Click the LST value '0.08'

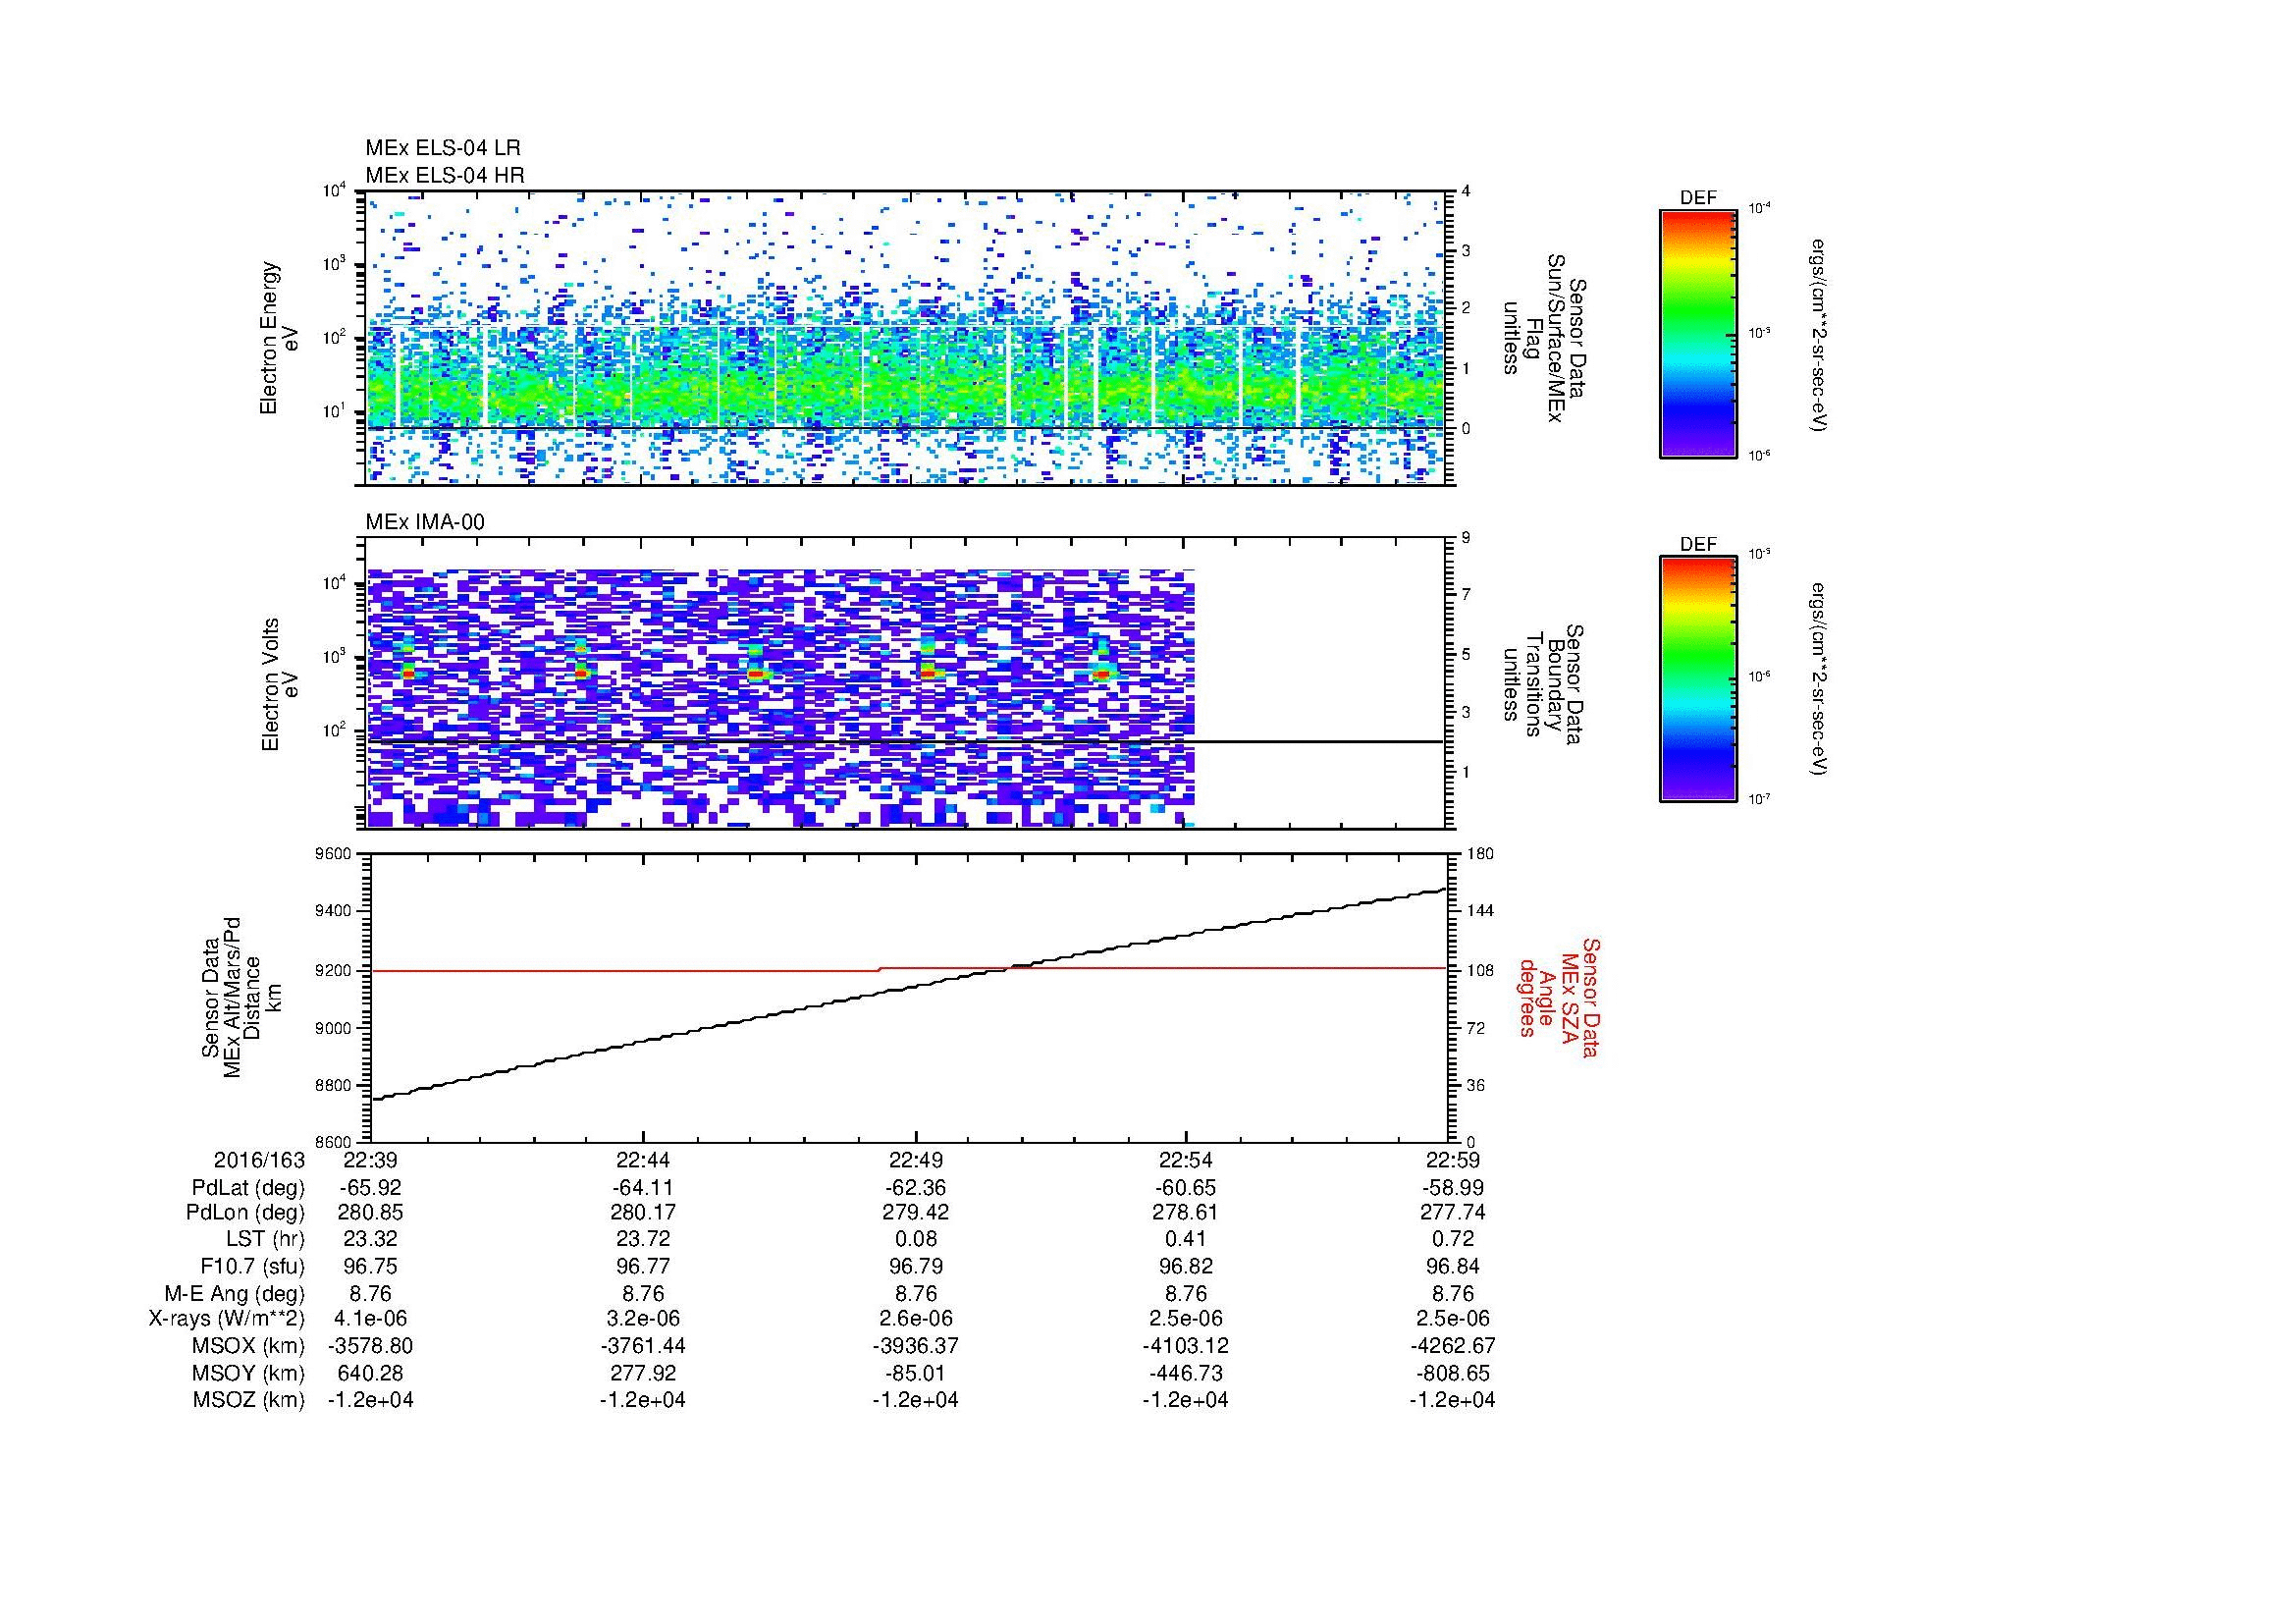(x=915, y=1239)
